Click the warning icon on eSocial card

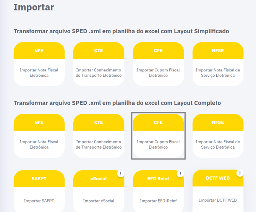click(121, 173)
